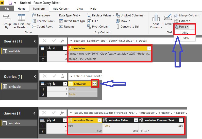Click the Split Column icon
The image size is (202, 139).
click(x=156, y=17)
